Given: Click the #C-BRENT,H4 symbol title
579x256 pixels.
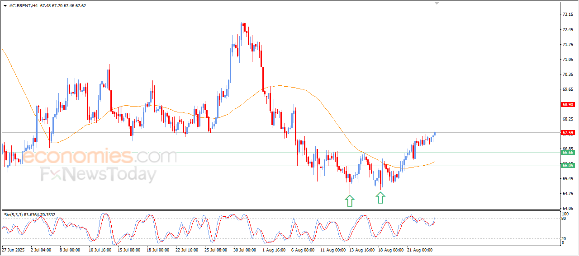Looking at the screenshot, I should (x=23, y=6).
